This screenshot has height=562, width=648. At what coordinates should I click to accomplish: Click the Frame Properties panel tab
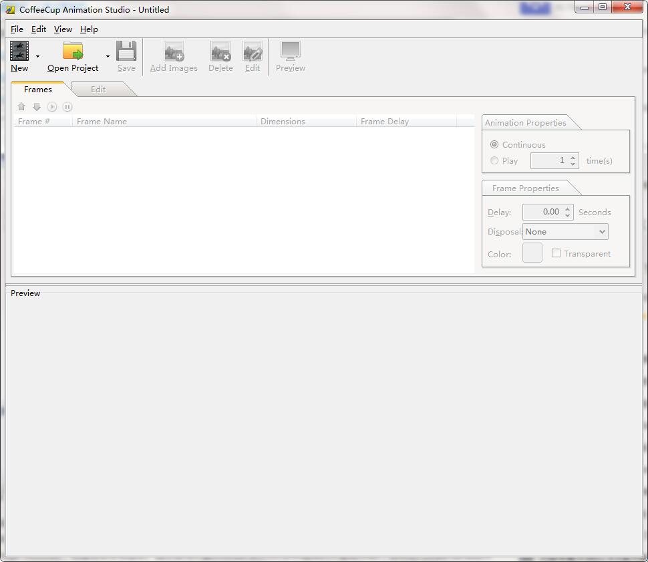525,188
